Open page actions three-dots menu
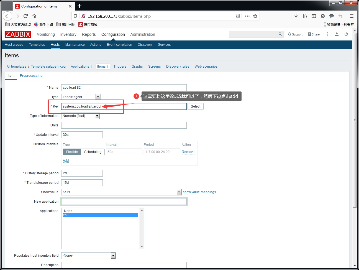 pos(247,16)
